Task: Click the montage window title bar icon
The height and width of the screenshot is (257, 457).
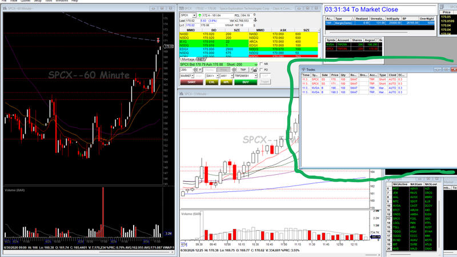Action: [181, 8]
